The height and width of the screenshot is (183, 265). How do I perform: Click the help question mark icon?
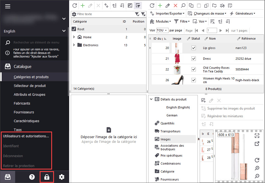[x=32, y=177]
